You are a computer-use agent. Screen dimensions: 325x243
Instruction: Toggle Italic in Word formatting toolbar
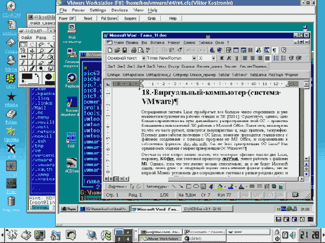pos(229,58)
